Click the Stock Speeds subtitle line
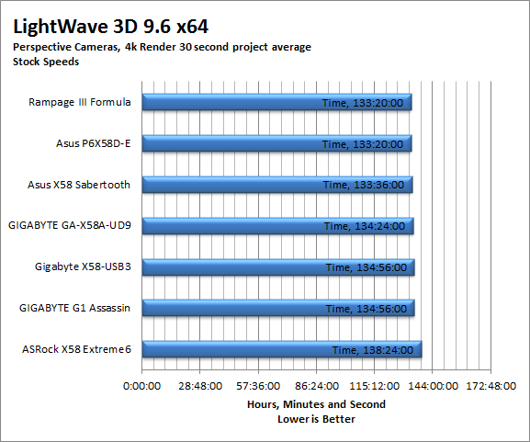Image resolution: width=530 pixels, height=442 pixels. [x=46, y=62]
